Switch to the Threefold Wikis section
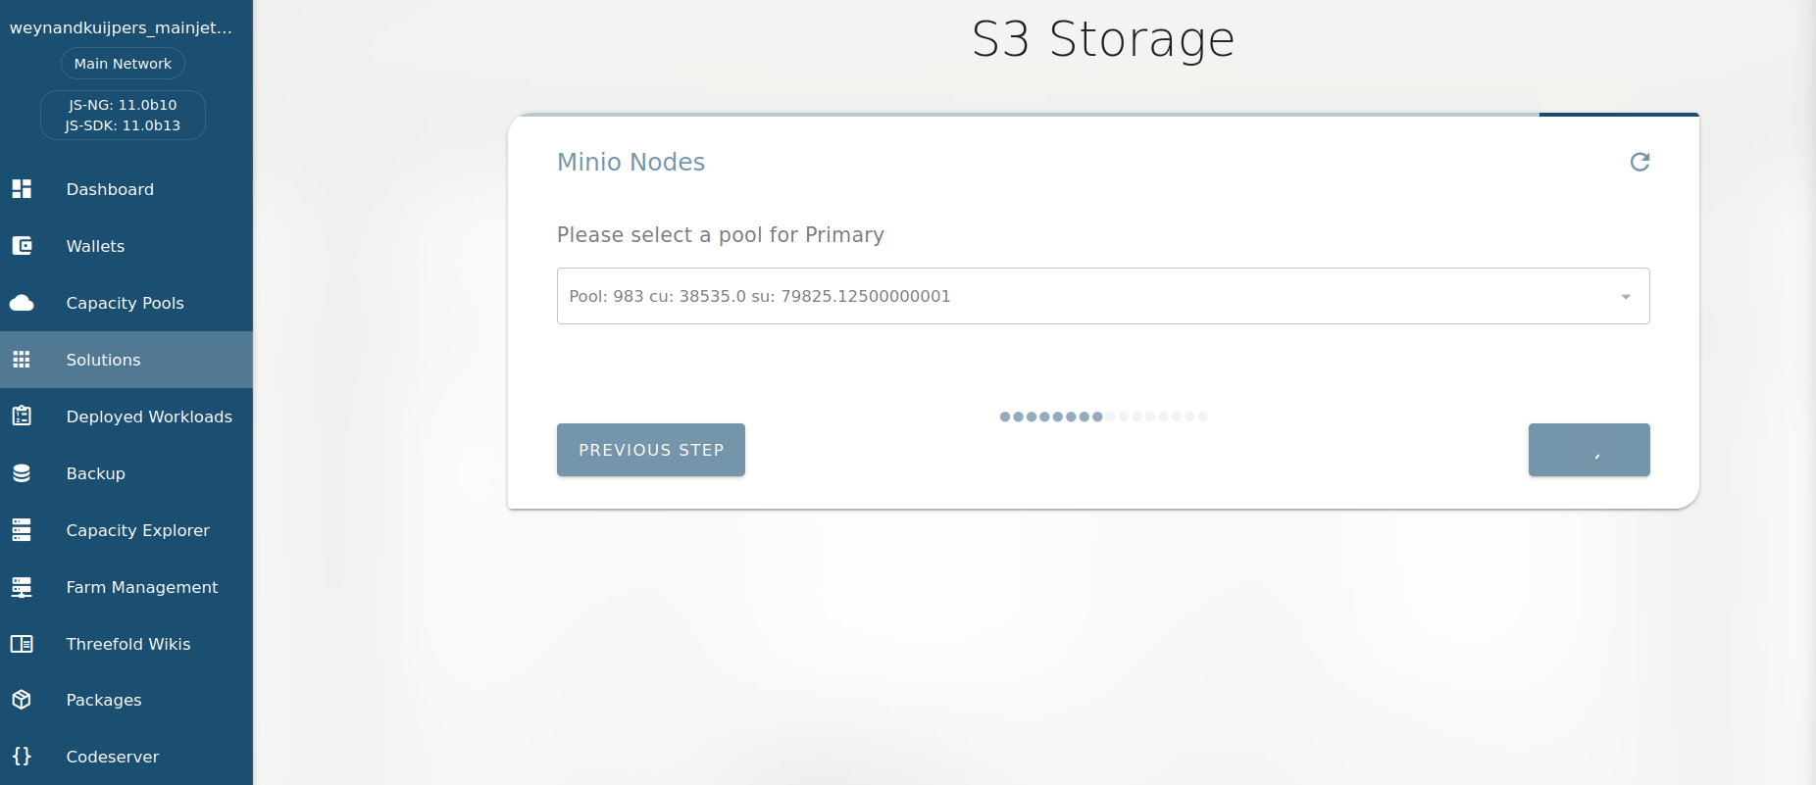 [x=127, y=644]
